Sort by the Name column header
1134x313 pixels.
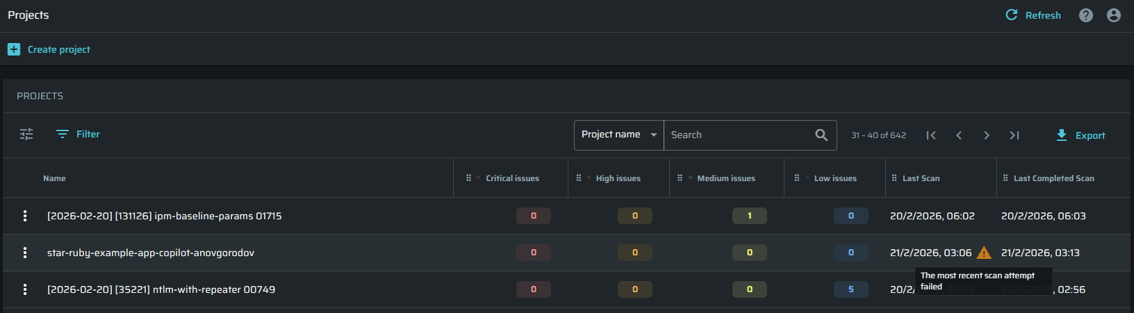pos(54,178)
